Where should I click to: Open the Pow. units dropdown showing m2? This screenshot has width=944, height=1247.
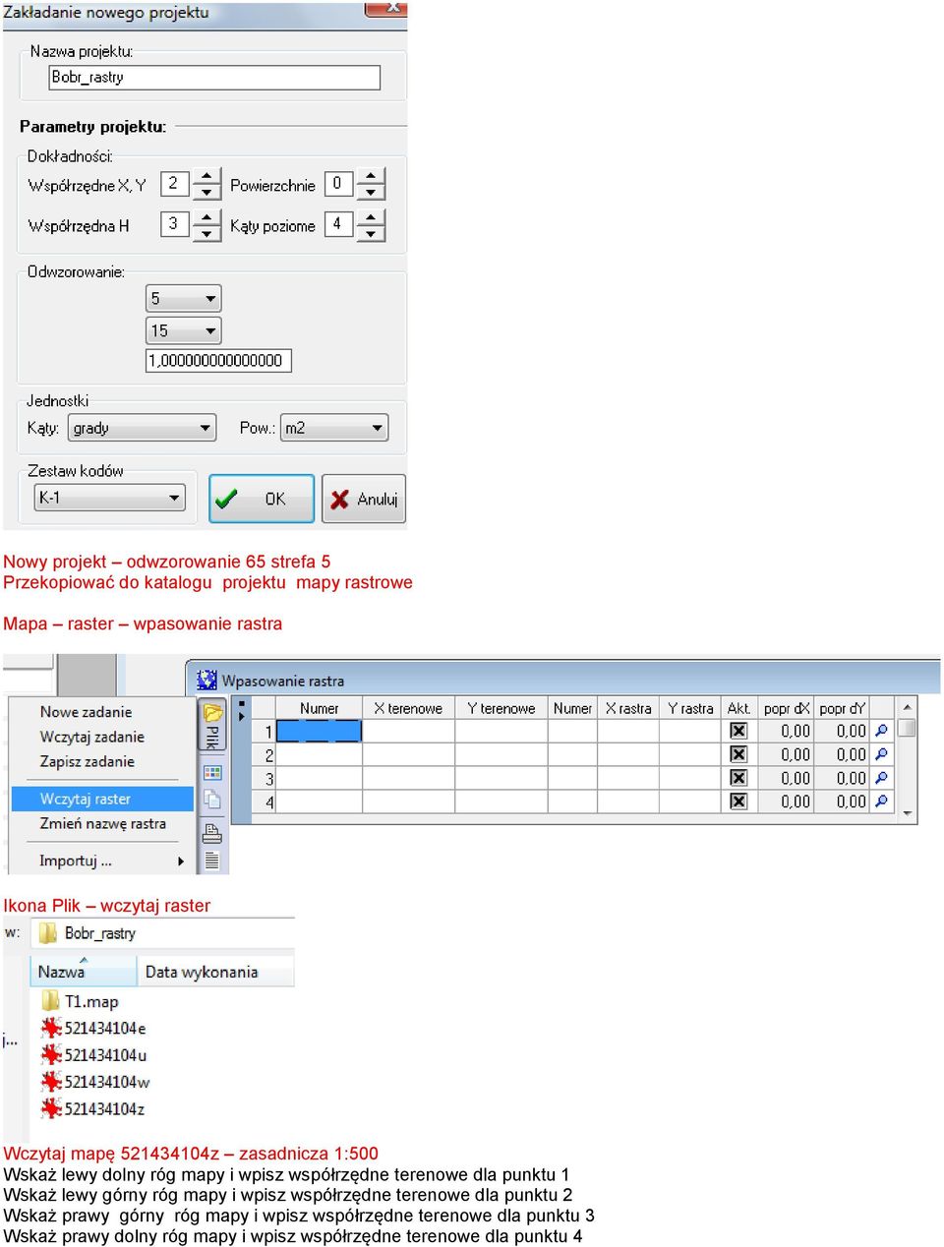tap(334, 428)
